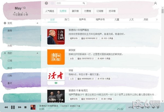Switch to the 订阅榜 tab
The height and width of the screenshot is (112, 164).
click(x=100, y=11)
